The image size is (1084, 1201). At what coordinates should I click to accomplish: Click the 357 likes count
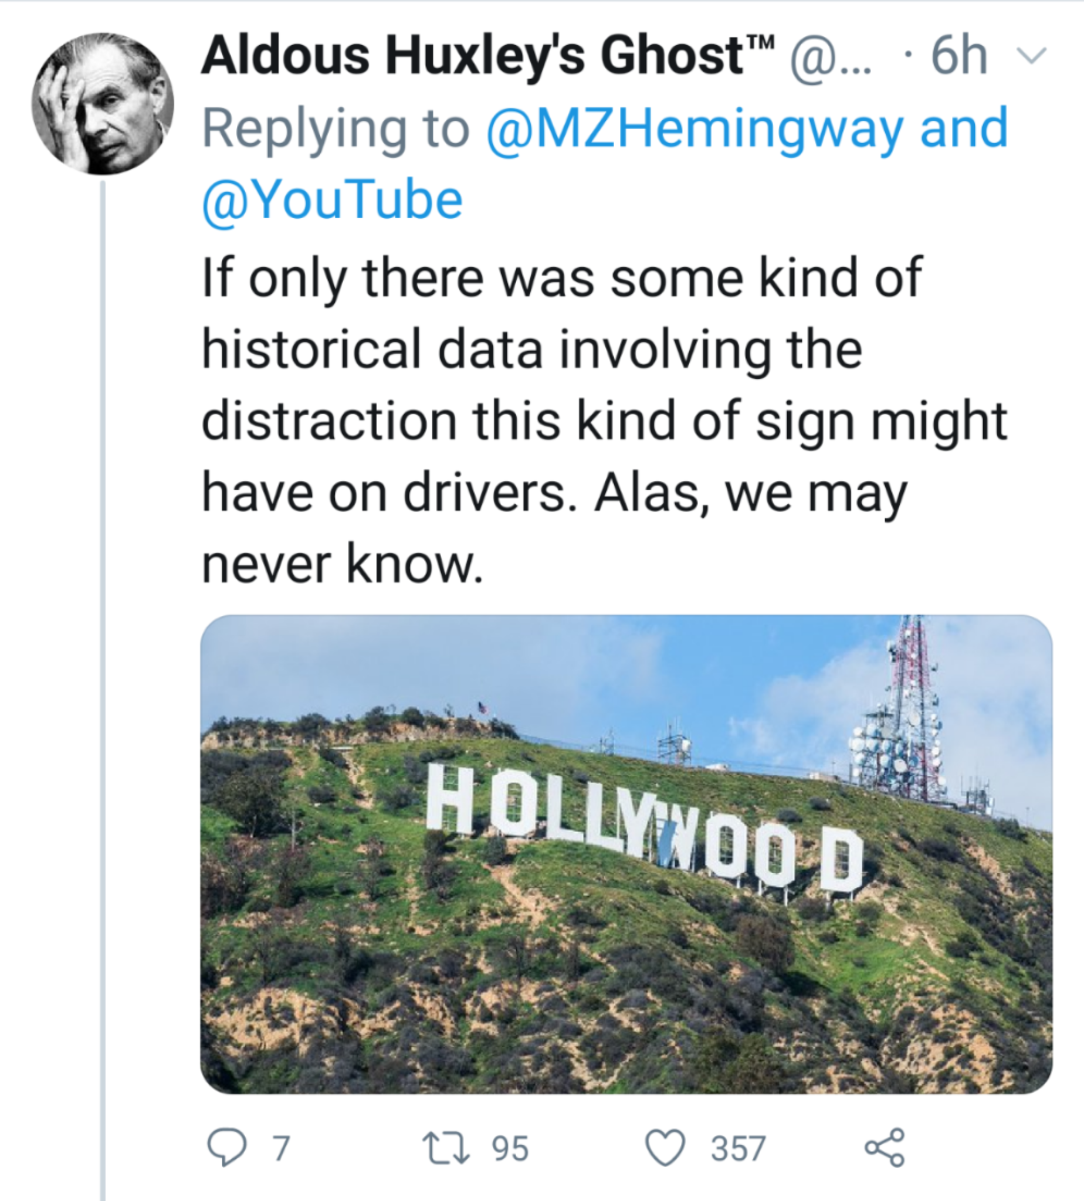(x=737, y=1148)
